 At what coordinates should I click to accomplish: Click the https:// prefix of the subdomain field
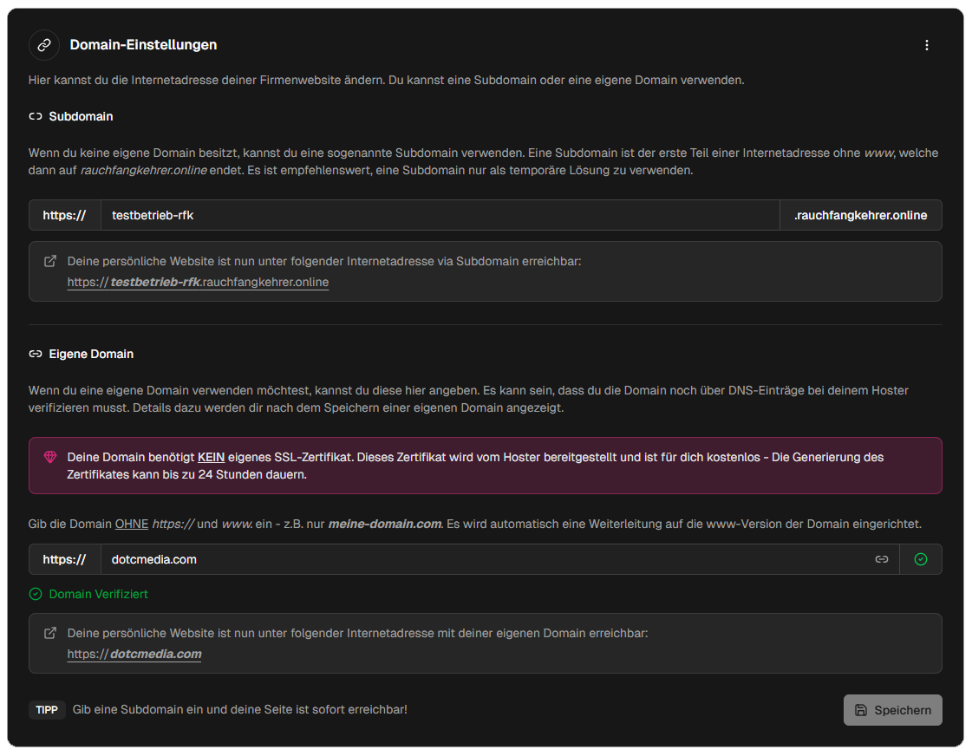tap(65, 215)
